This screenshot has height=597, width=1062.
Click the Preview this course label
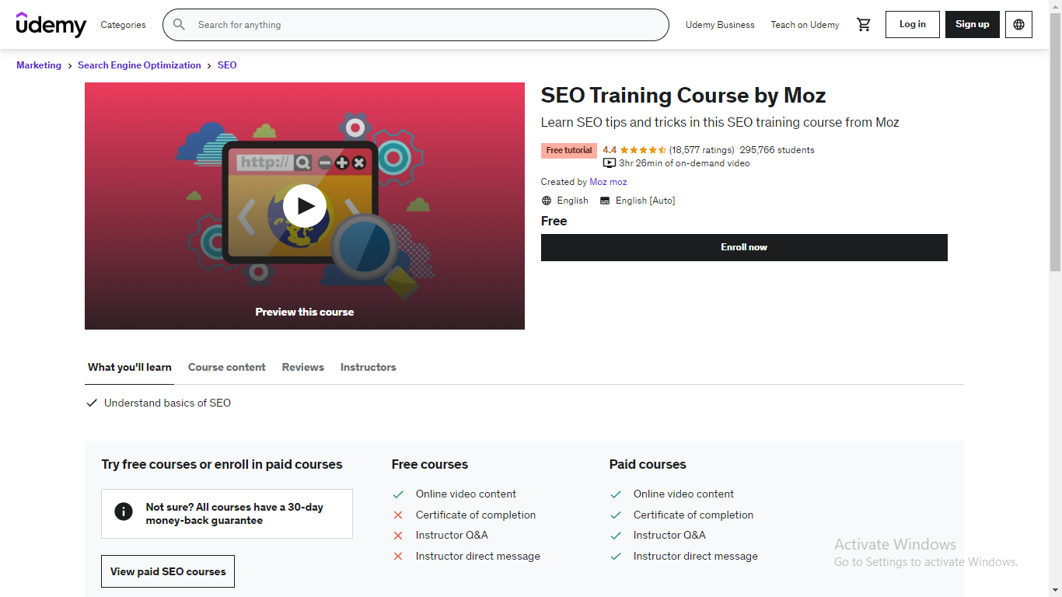pos(305,312)
